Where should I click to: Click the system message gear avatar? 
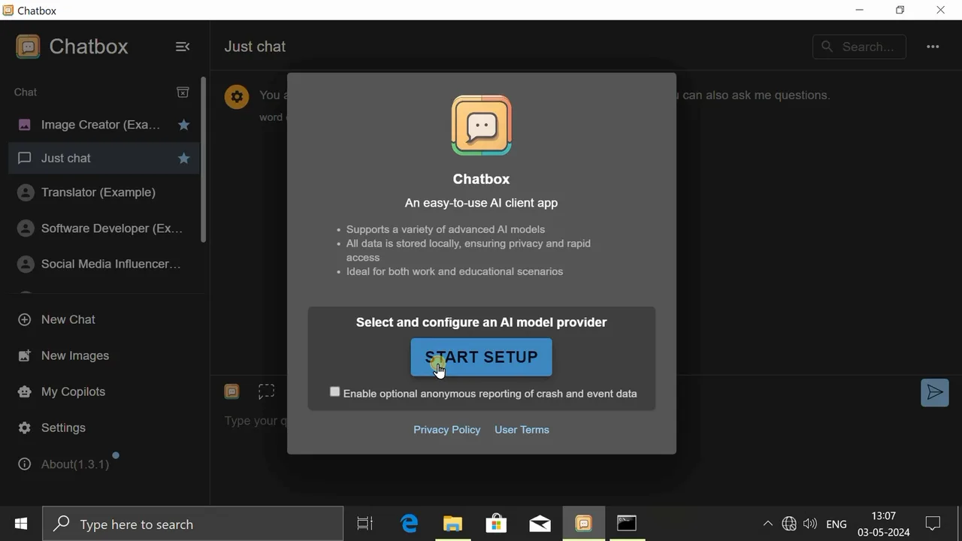click(x=237, y=96)
